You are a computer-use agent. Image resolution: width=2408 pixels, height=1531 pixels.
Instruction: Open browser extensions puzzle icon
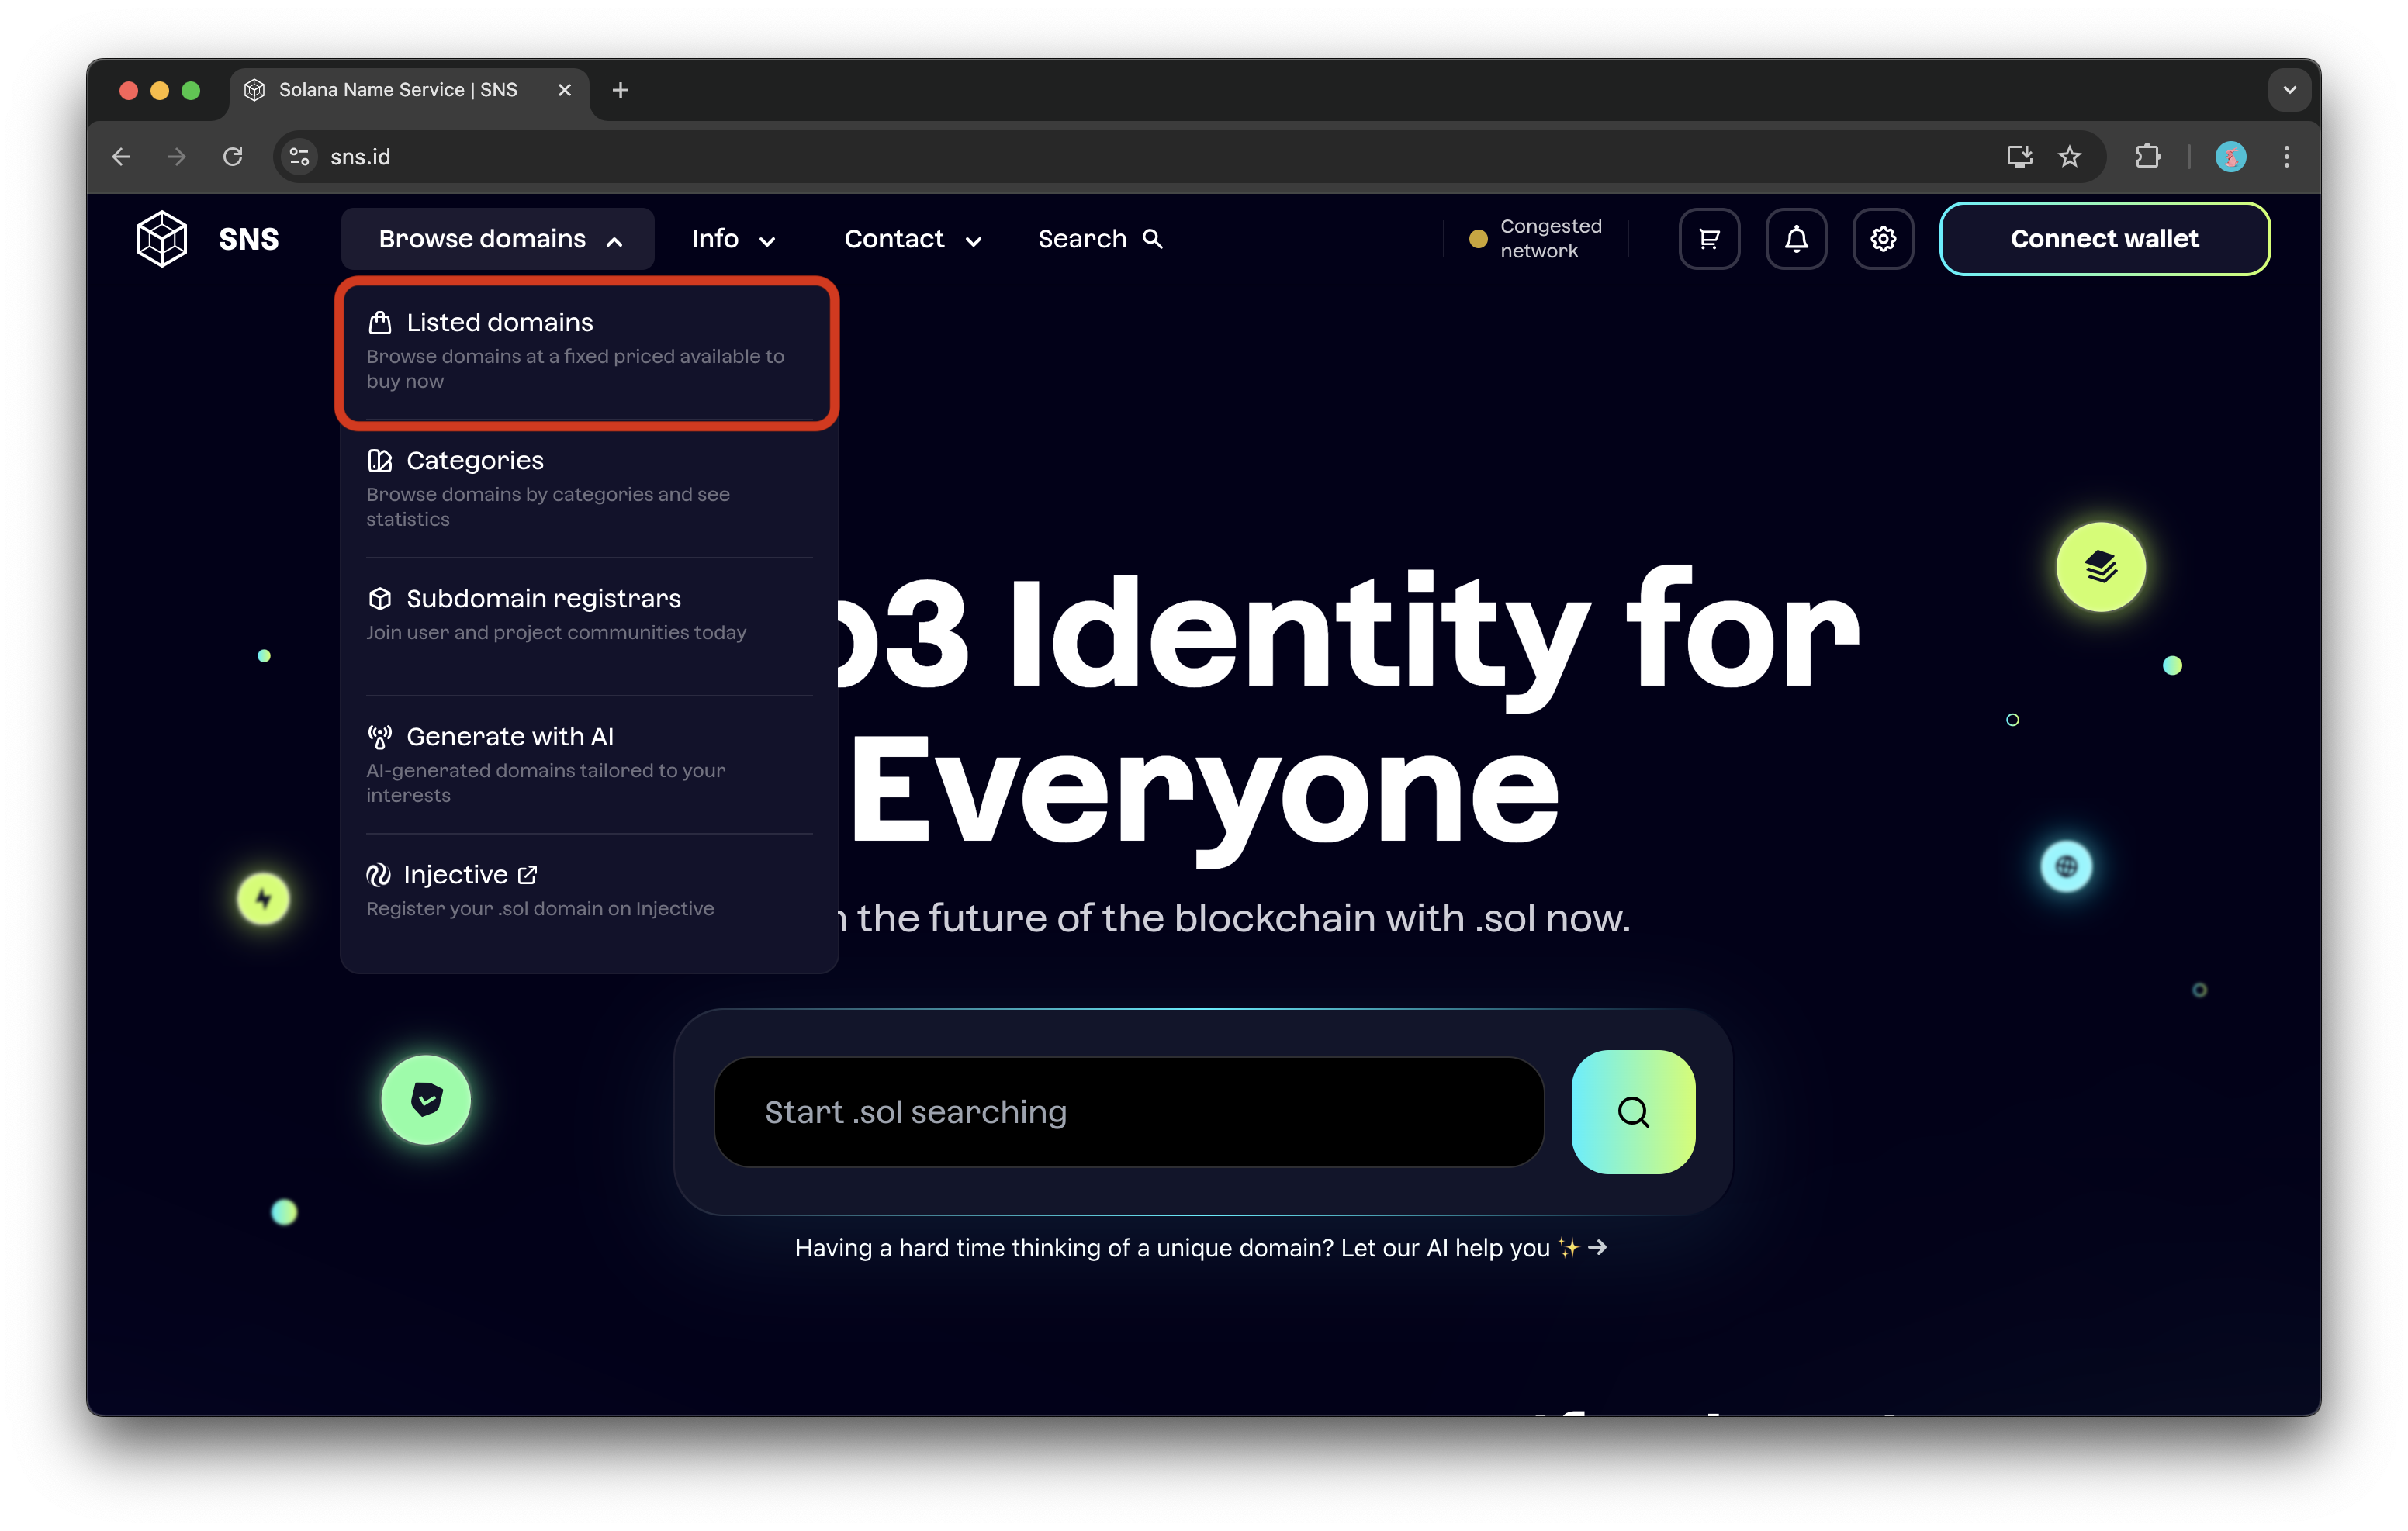click(x=2147, y=157)
